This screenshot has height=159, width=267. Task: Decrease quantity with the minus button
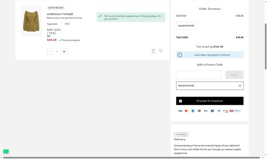click(x=50, y=51)
